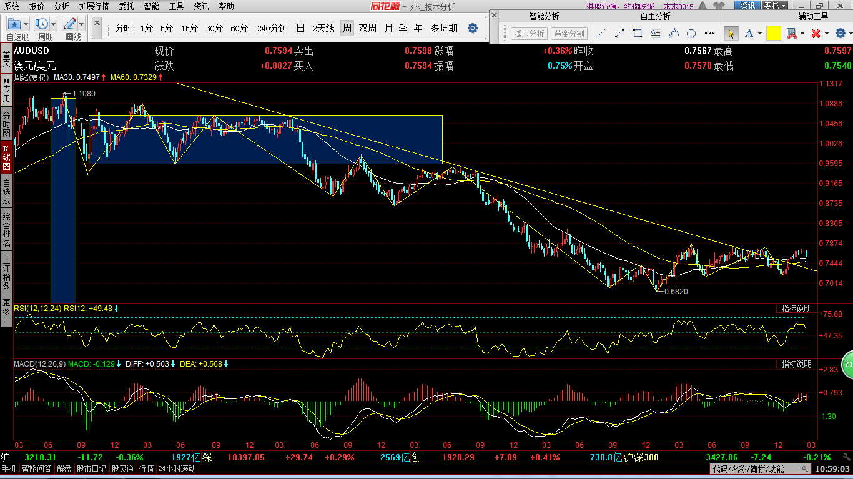This screenshot has height=479, width=853.
Task: Open the 股市日记 bottom tab
Action: [x=92, y=468]
